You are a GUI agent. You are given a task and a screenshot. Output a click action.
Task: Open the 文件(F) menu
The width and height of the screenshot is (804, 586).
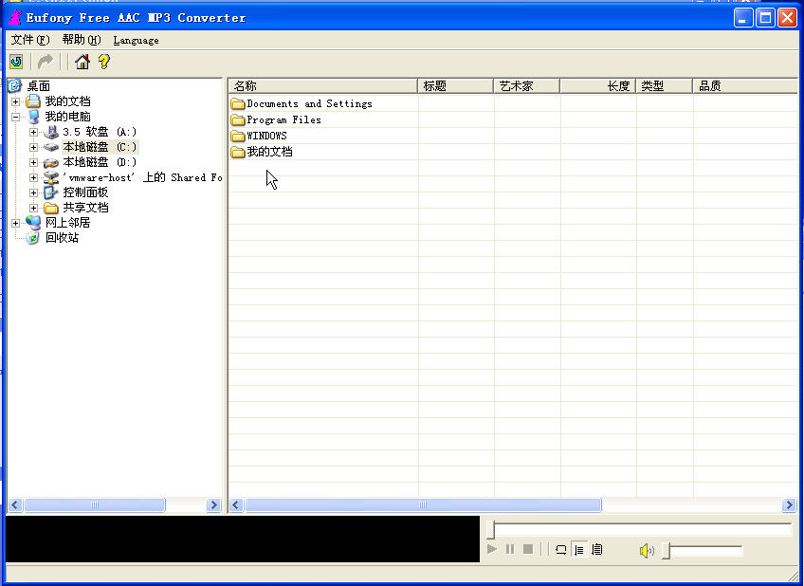pyautogui.click(x=30, y=40)
